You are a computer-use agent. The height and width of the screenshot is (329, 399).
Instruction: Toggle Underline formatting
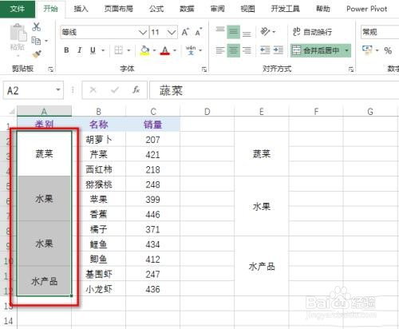tap(93, 50)
